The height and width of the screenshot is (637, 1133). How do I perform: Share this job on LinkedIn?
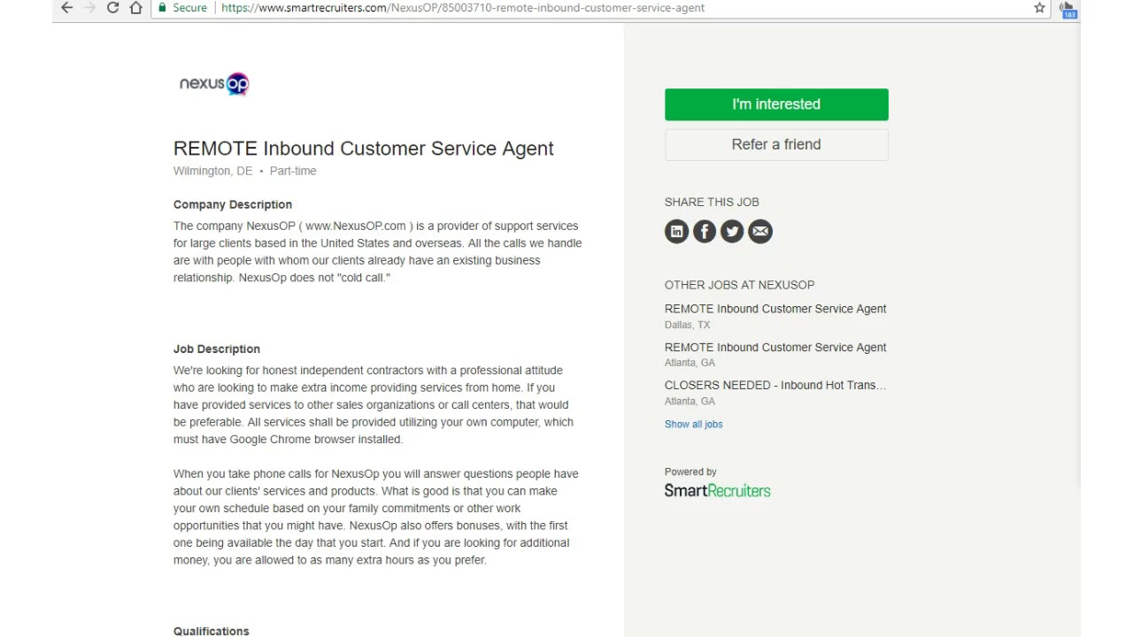point(676,232)
